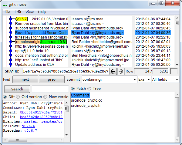
Task: Click the current Row number field showing 14
Action: (x=142, y=71)
